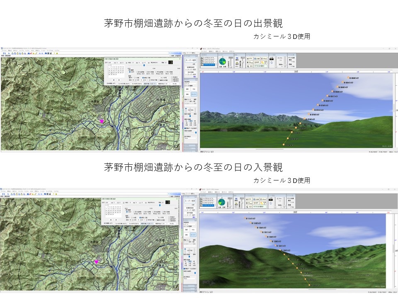
Task: Adjust the time slider in the upper sun-moon dialog
Action: pos(144,65)
